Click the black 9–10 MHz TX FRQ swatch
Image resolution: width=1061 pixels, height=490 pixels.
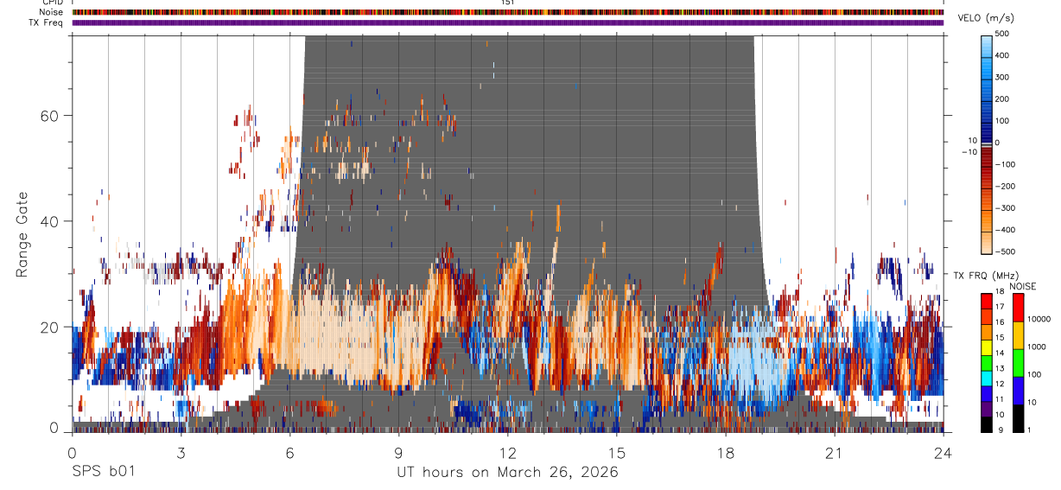986,423
